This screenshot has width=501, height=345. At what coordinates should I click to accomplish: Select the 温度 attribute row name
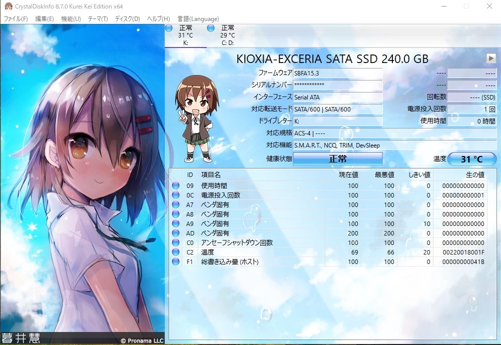click(207, 252)
